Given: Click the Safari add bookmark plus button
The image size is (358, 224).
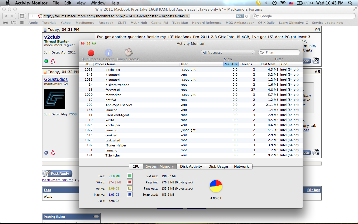Looking at the screenshot, I should [x=32, y=16].
